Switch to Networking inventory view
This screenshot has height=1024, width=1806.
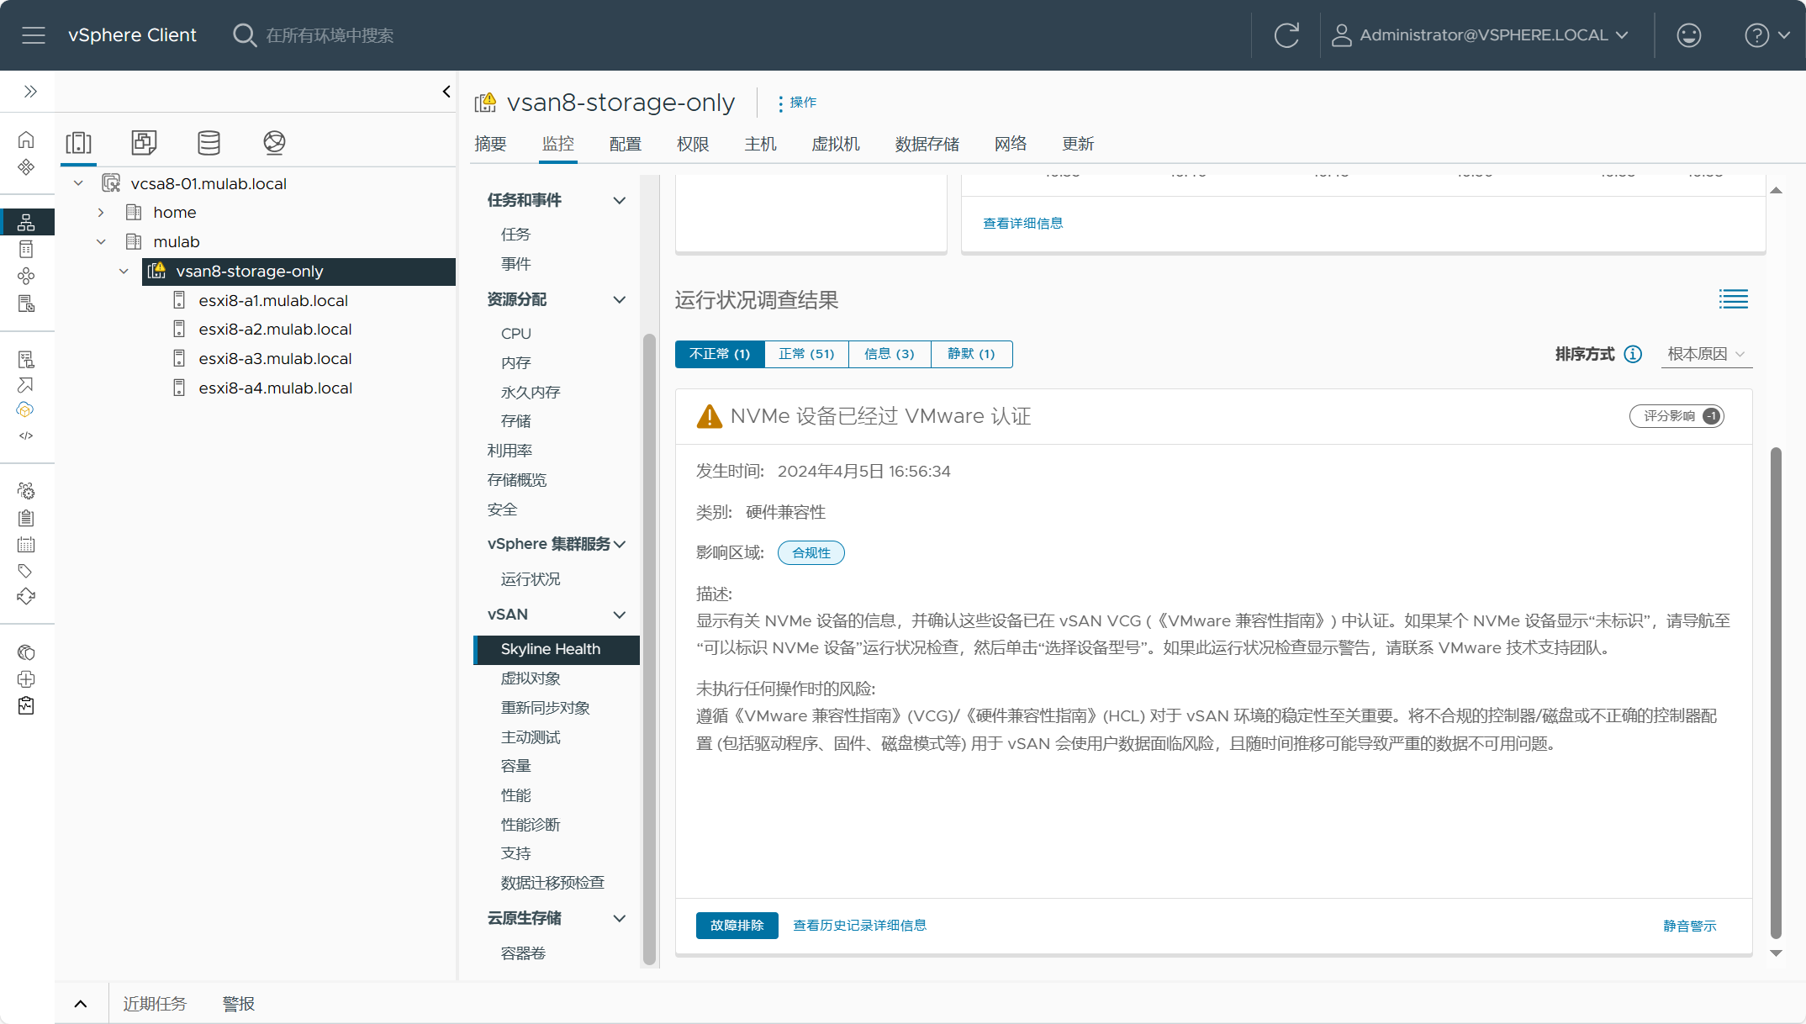click(274, 142)
